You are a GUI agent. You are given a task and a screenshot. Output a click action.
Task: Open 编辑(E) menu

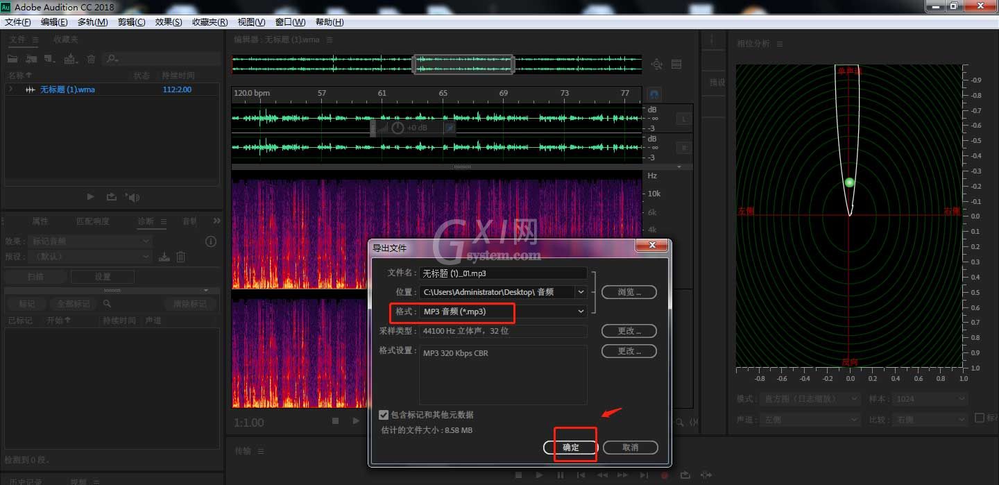(x=54, y=22)
